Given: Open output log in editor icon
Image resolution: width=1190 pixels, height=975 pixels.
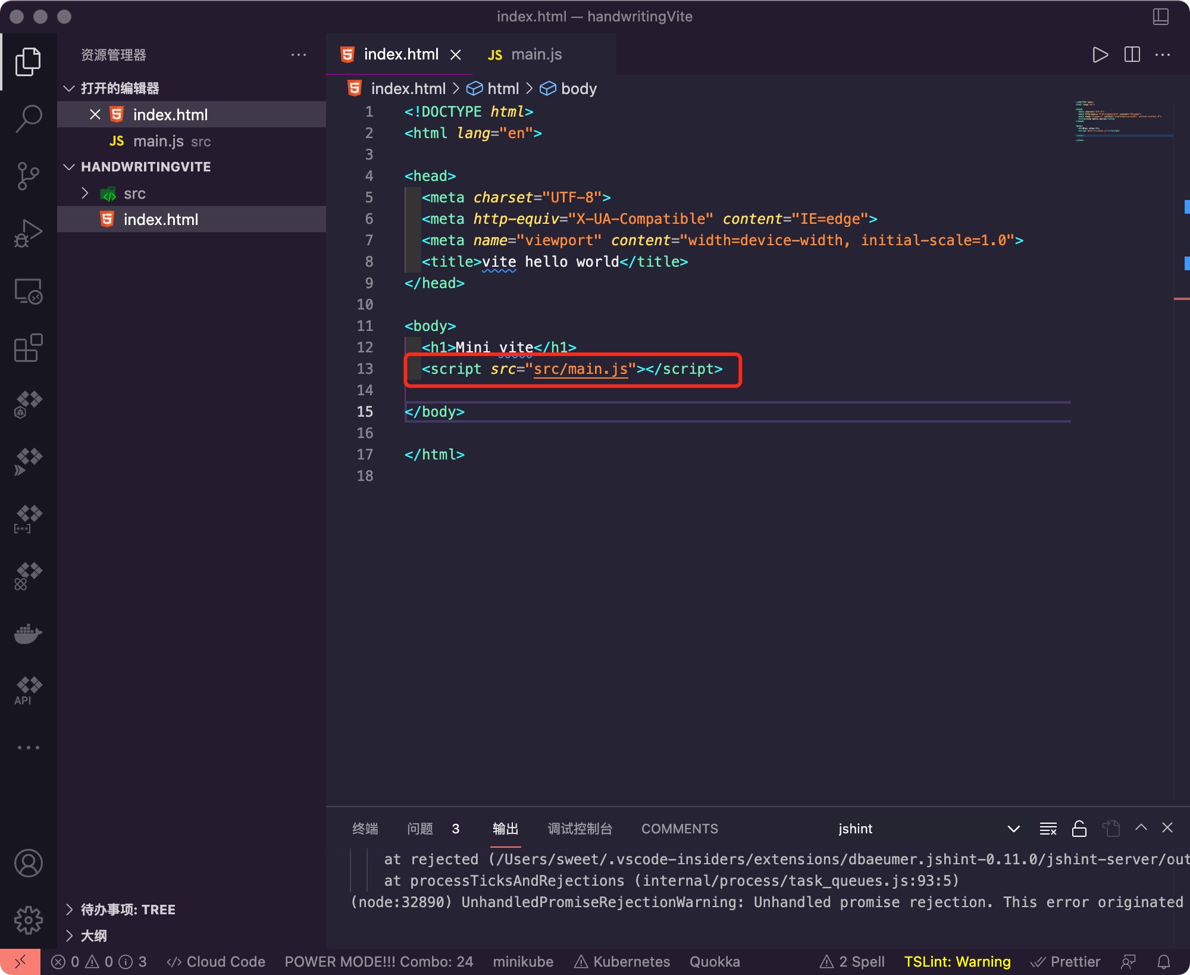Looking at the screenshot, I should pyautogui.click(x=1110, y=829).
